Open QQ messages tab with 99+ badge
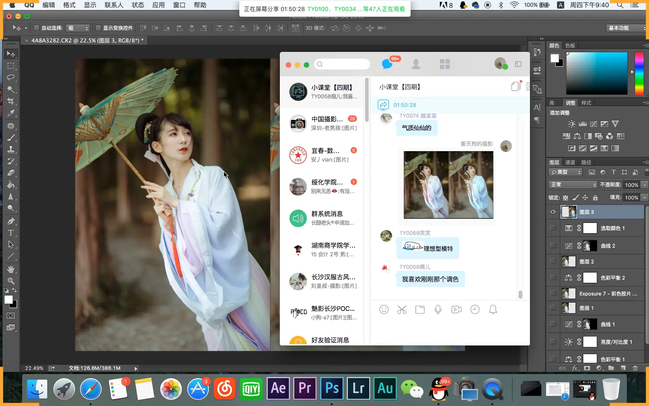This screenshot has width=649, height=406. pyautogui.click(x=388, y=64)
